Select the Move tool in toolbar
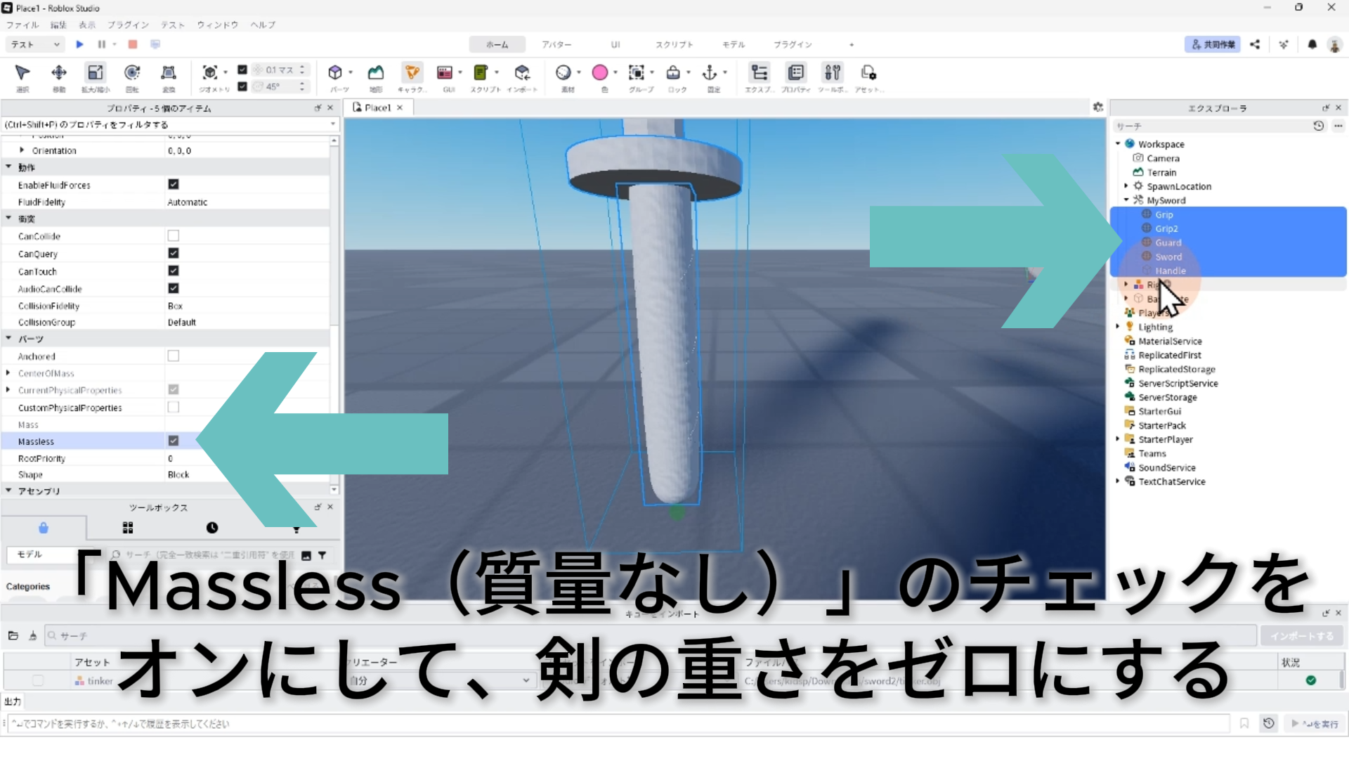 (59, 73)
